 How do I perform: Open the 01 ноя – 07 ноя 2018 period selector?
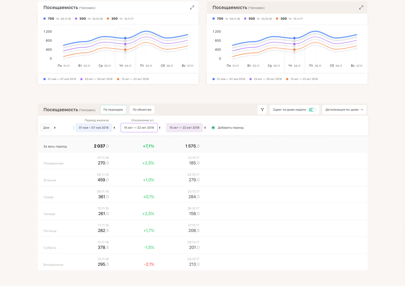pos(94,128)
